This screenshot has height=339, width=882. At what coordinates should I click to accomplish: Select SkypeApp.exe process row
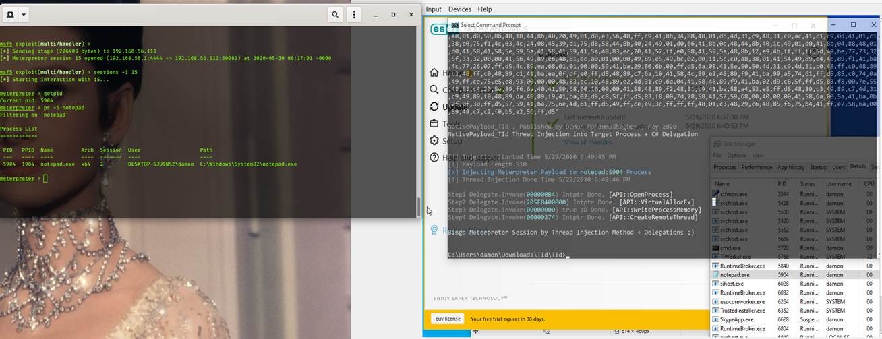coord(796,319)
